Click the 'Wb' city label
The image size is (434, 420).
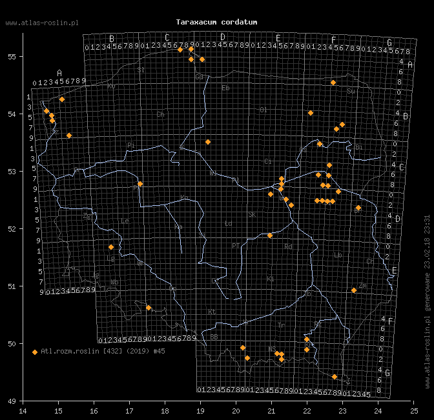(114, 282)
